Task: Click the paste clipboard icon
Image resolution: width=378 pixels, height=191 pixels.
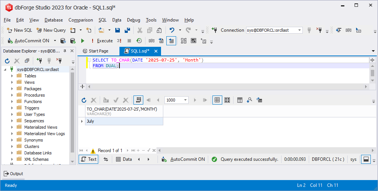Action: coord(159,30)
